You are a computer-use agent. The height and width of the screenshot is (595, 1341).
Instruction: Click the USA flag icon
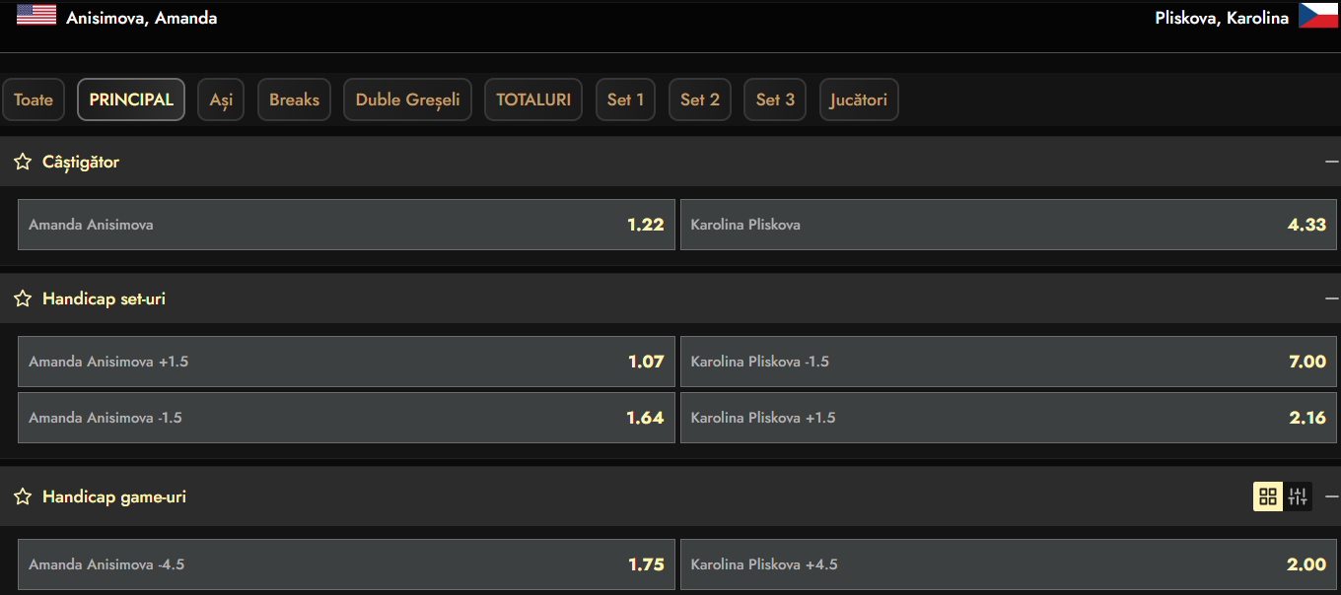point(36,15)
